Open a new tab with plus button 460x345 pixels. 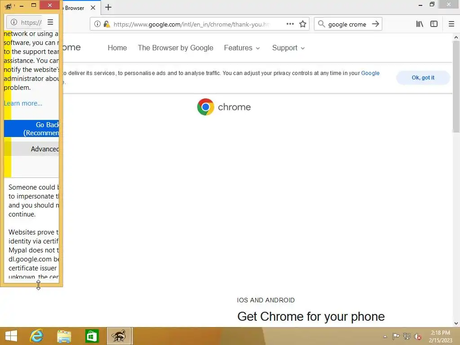pos(108,7)
